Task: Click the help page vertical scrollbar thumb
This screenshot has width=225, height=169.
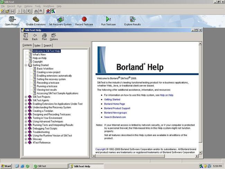Action: point(200,94)
